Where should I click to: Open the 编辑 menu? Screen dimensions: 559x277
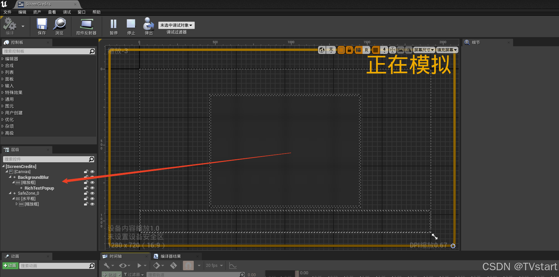(x=22, y=12)
